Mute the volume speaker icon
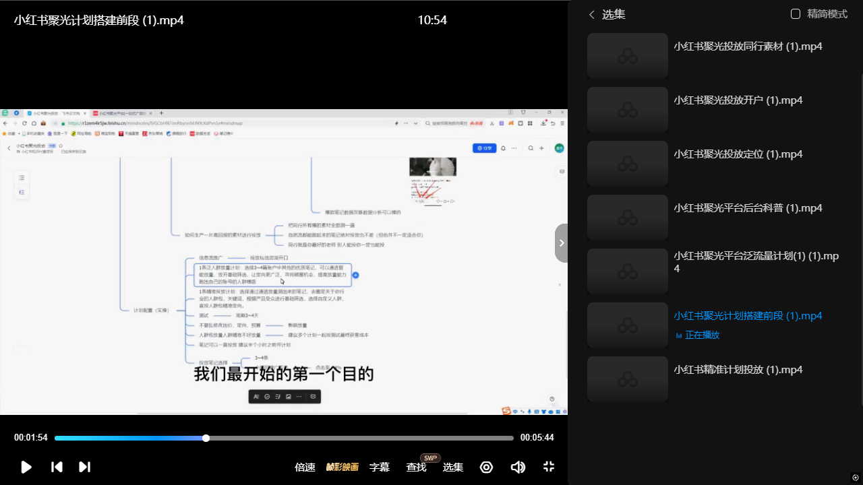 pyautogui.click(x=518, y=467)
